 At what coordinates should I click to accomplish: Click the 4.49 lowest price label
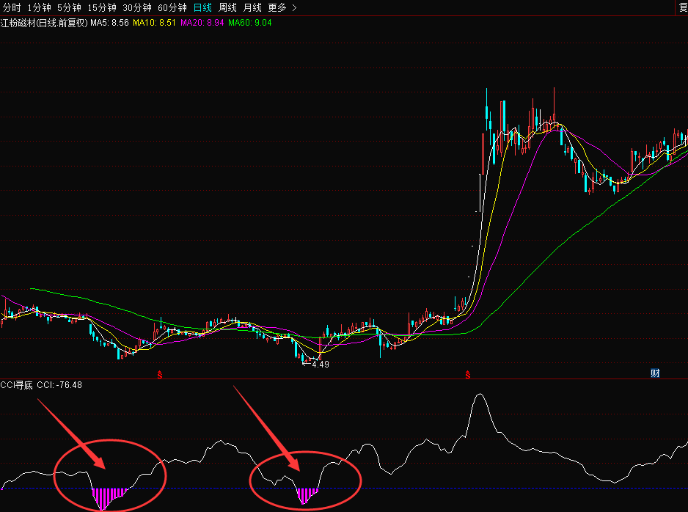pos(321,364)
